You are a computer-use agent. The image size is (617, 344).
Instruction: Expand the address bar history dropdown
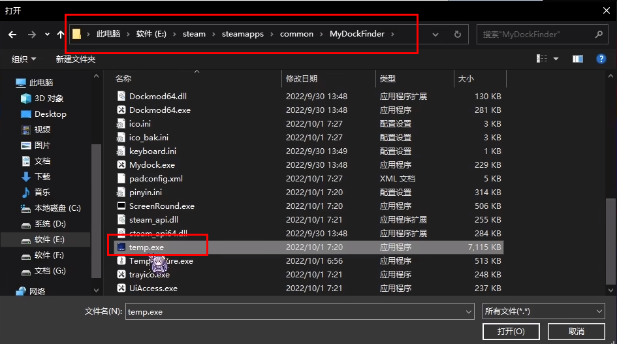pos(437,34)
